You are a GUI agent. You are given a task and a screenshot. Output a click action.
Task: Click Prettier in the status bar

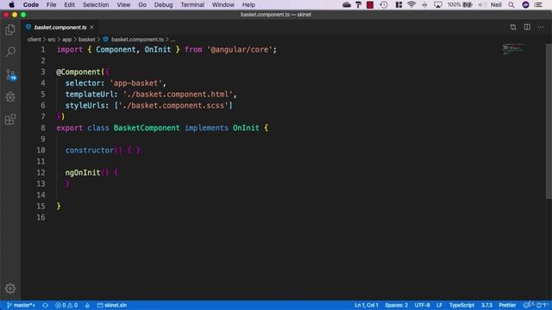point(507,305)
